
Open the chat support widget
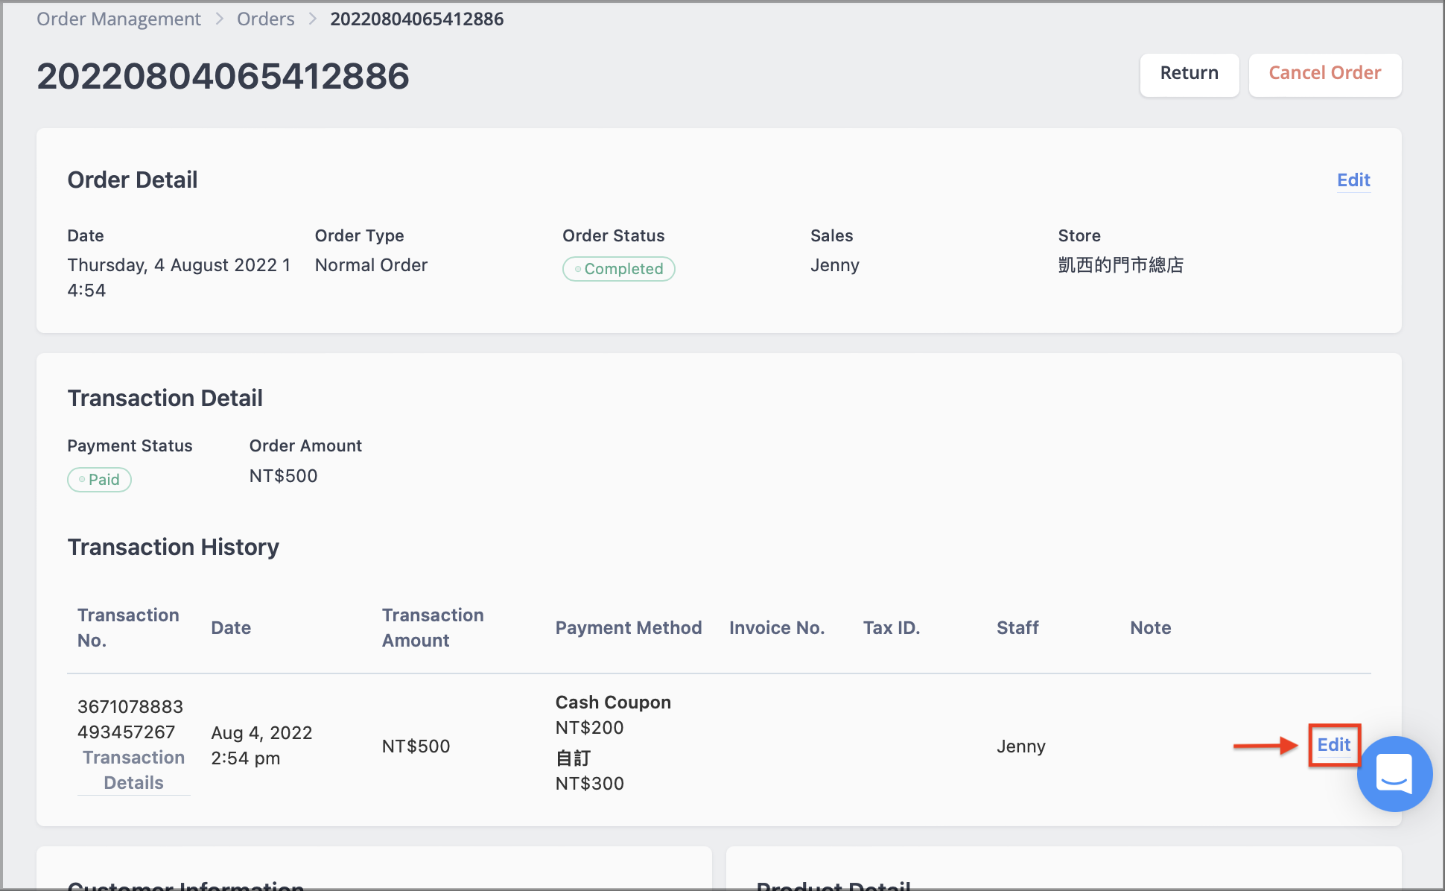click(x=1394, y=774)
